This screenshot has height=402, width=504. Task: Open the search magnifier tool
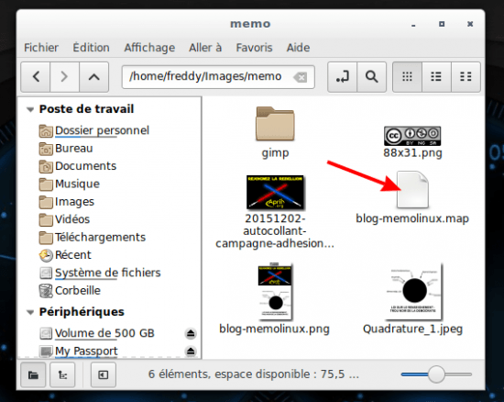click(371, 77)
